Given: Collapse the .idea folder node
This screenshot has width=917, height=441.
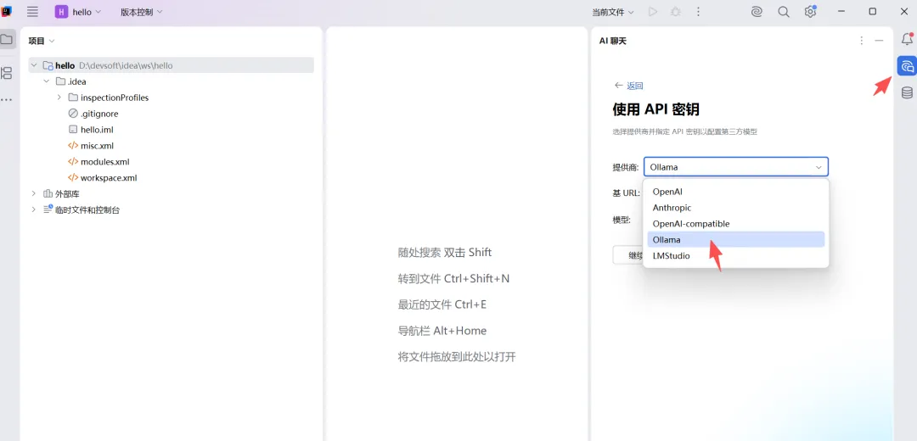Looking at the screenshot, I should (x=47, y=81).
